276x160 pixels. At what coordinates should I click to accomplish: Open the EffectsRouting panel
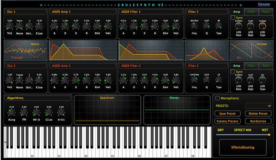[243, 147]
